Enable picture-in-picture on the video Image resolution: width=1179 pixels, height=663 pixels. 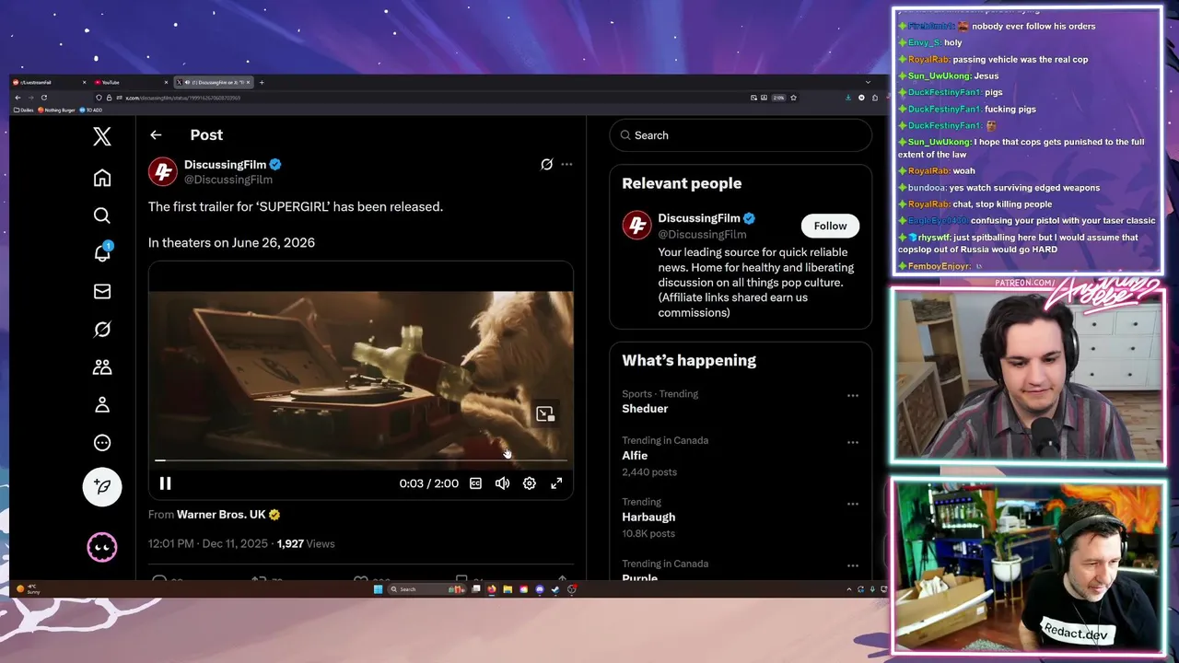pos(545,414)
